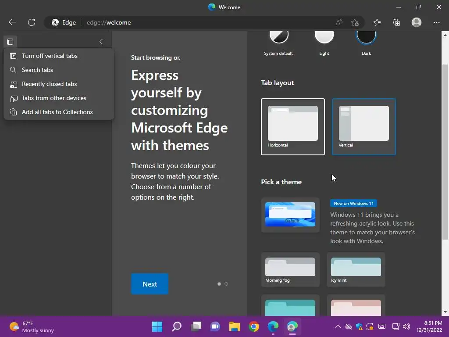Select Tabs from other devices

pyautogui.click(x=59, y=98)
